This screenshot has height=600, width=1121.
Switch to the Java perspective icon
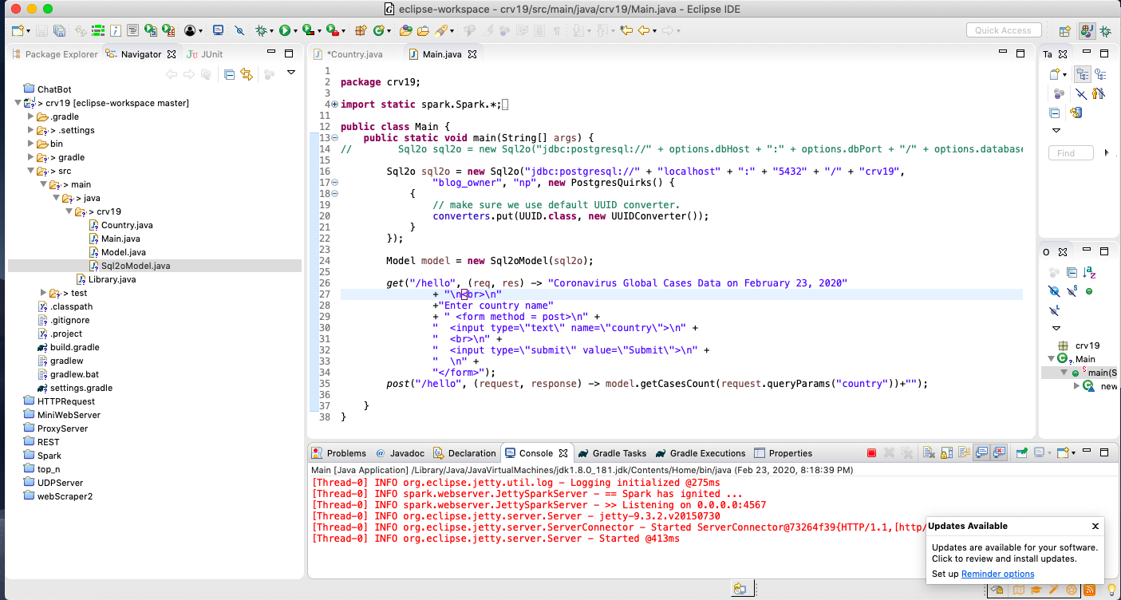1087,31
